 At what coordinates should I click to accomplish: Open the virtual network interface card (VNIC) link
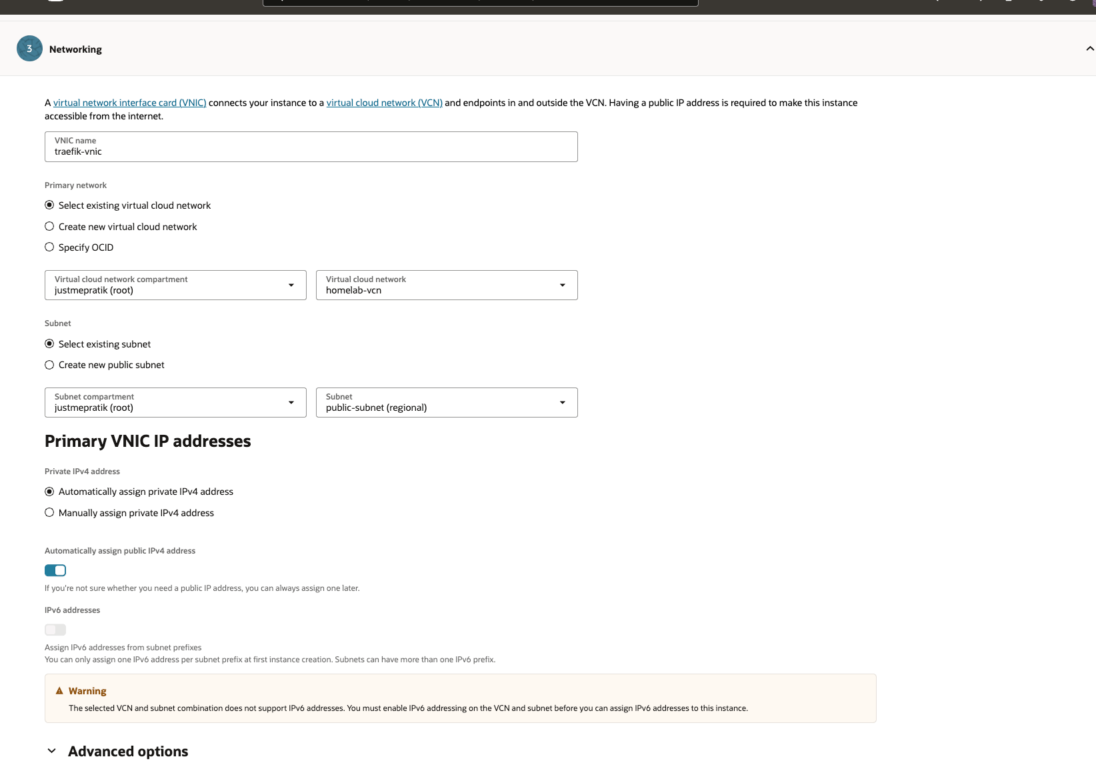129,103
